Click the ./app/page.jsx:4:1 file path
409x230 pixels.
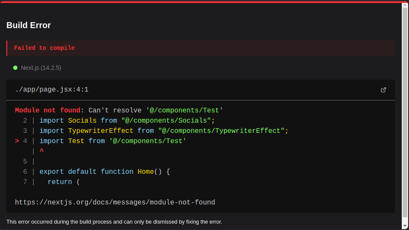click(x=51, y=89)
